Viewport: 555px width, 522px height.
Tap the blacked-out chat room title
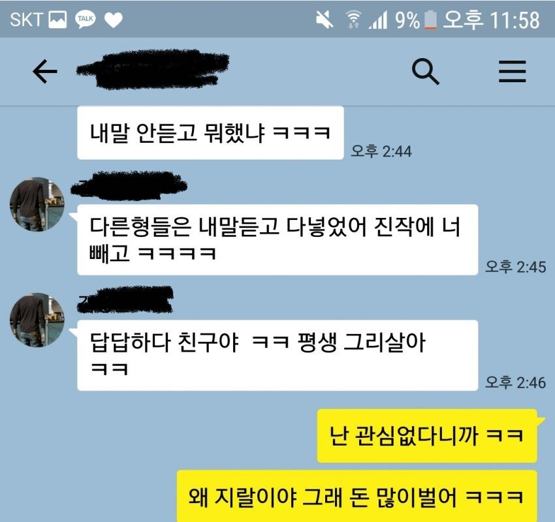click(153, 69)
